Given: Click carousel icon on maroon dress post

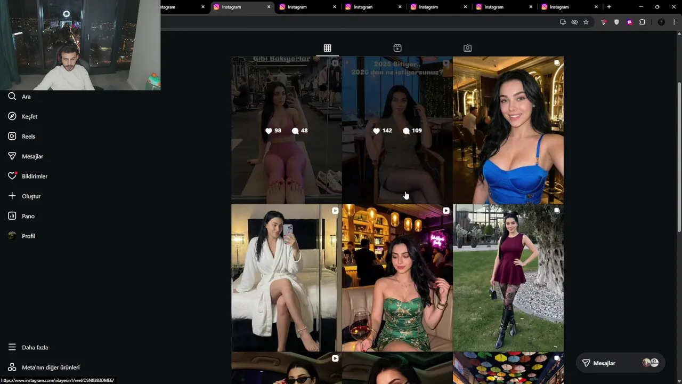Looking at the screenshot, I should pos(556,211).
